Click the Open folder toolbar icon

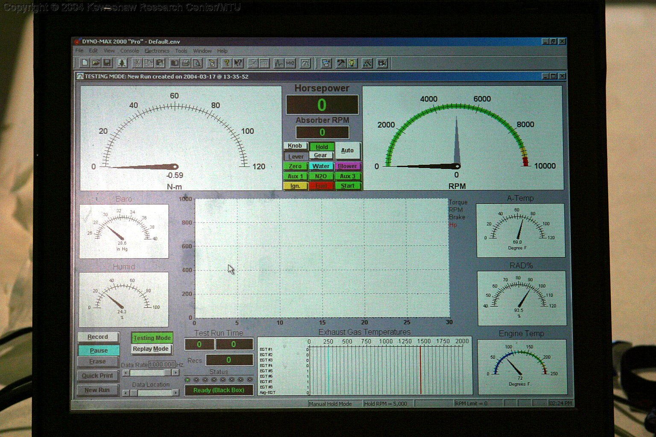click(x=96, y=63)
